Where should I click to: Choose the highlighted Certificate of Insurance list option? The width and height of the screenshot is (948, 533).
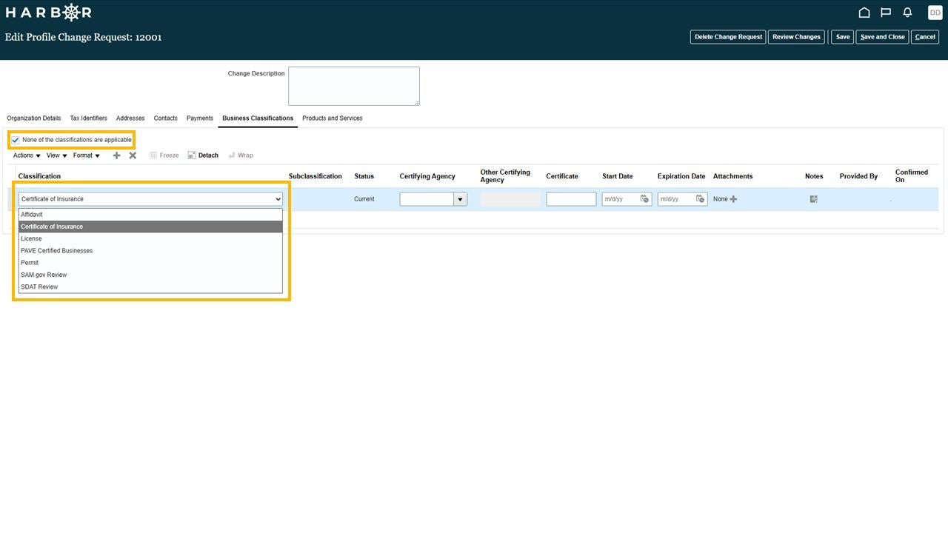150,227
